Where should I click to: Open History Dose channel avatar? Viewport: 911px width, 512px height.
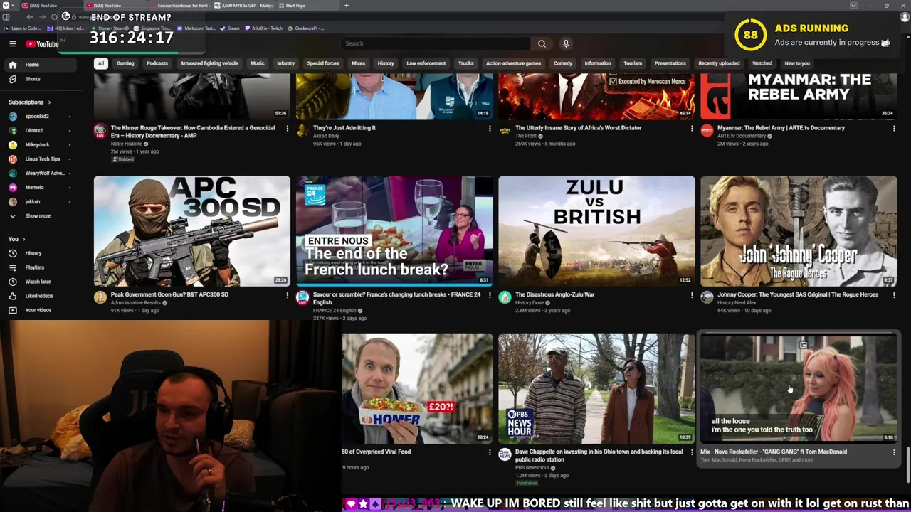505,297
